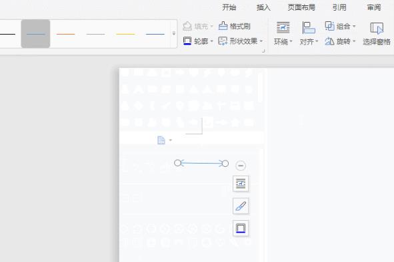Select the gray line style preset
The width and height of the screenshot is (394, 262).
95,34
